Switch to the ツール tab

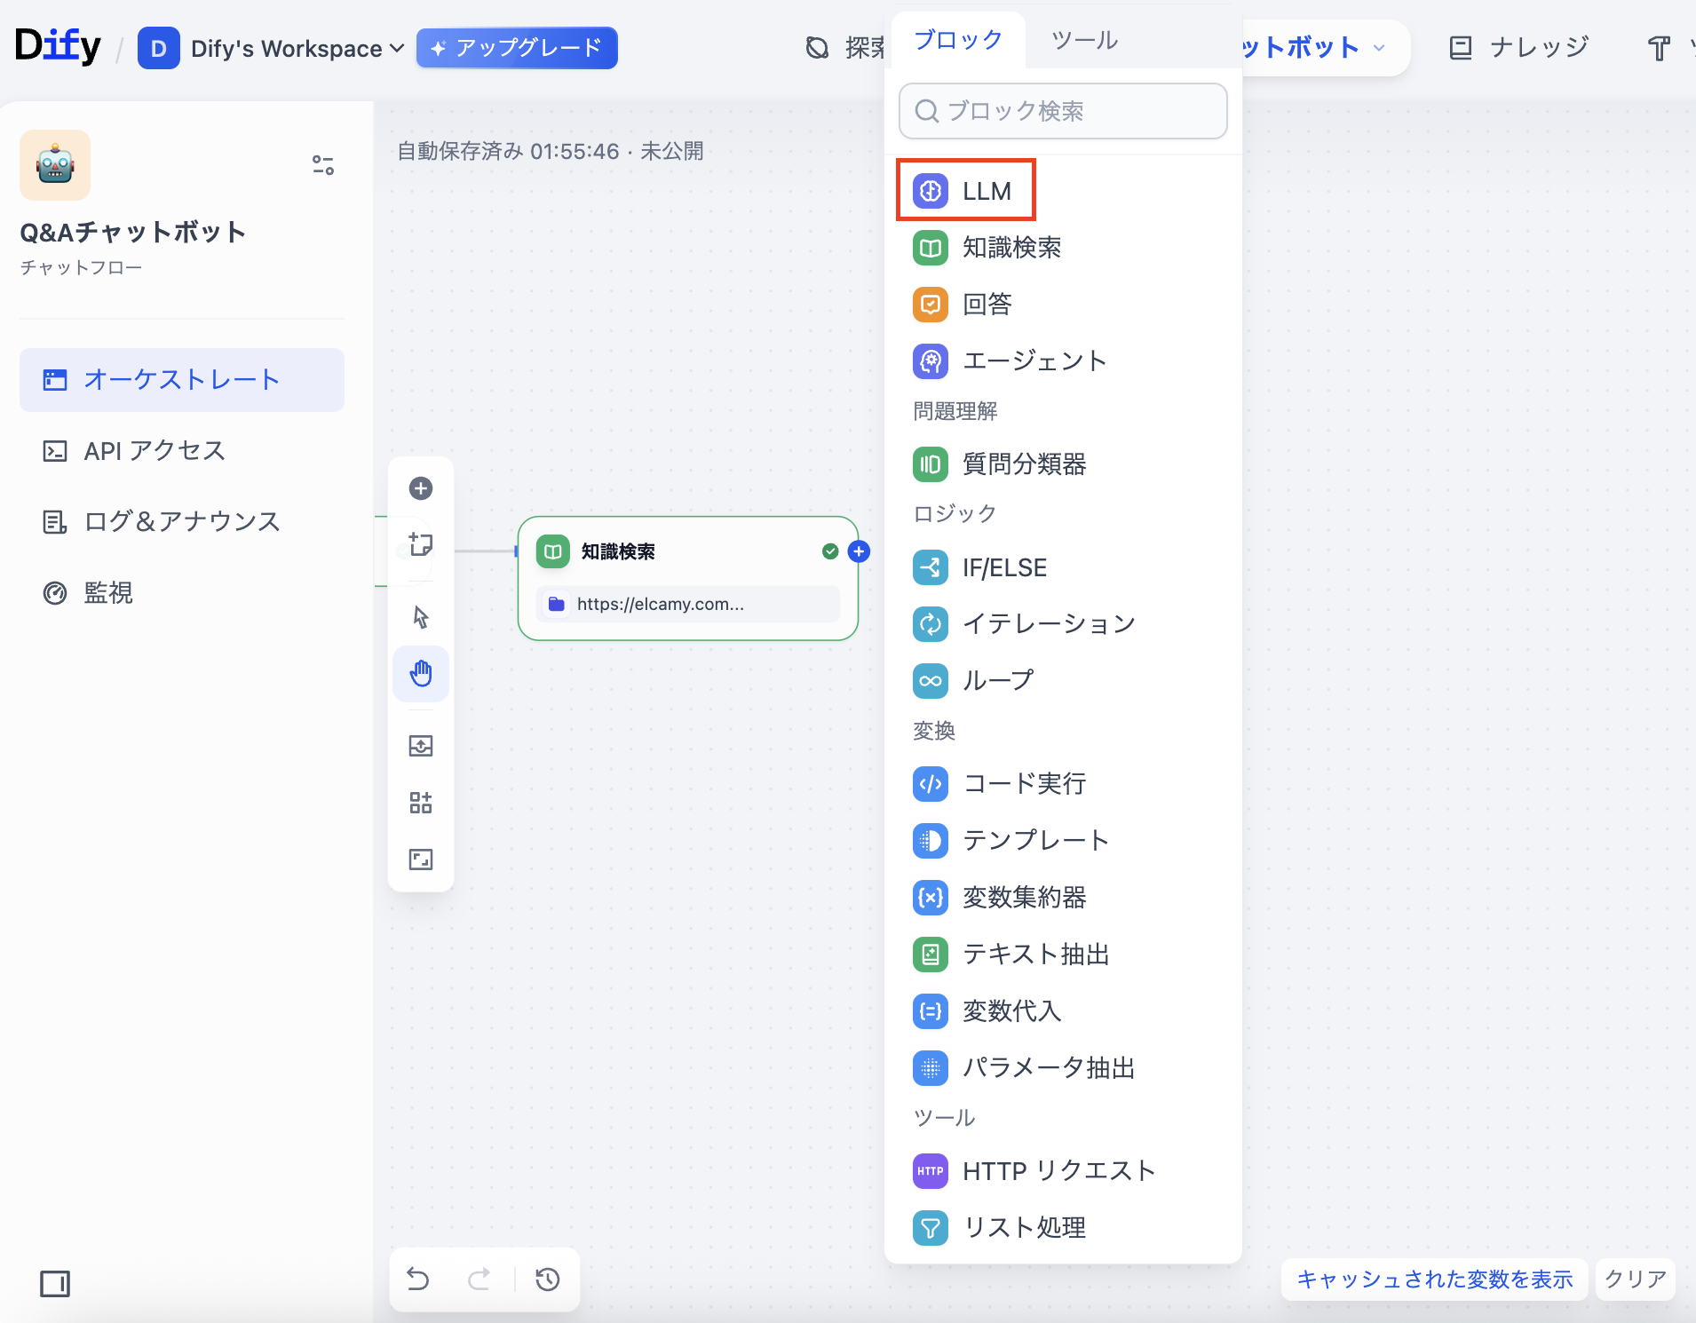click(x=1084, y=40)
